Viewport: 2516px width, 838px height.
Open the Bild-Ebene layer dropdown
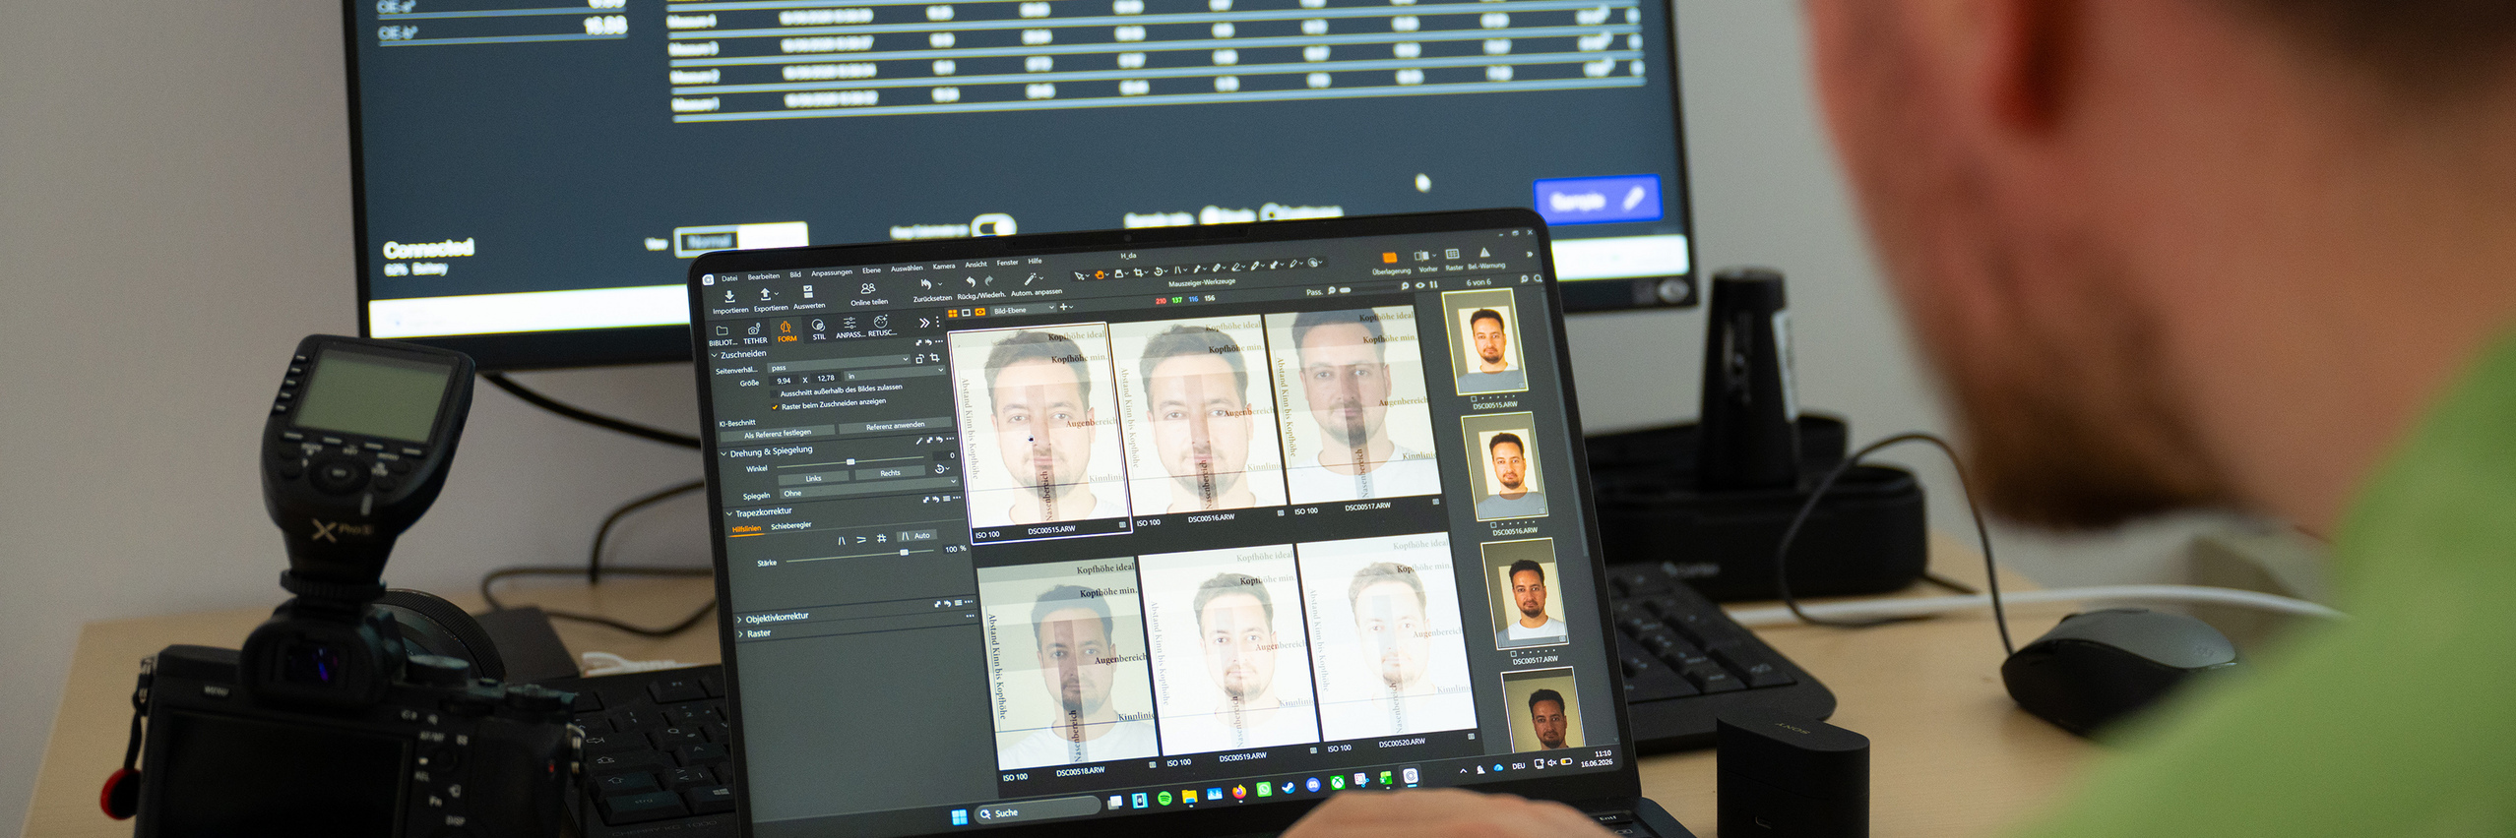tap(1024, 310)
